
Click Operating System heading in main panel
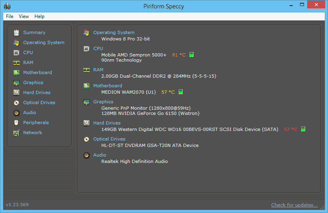tap(114, 32)
